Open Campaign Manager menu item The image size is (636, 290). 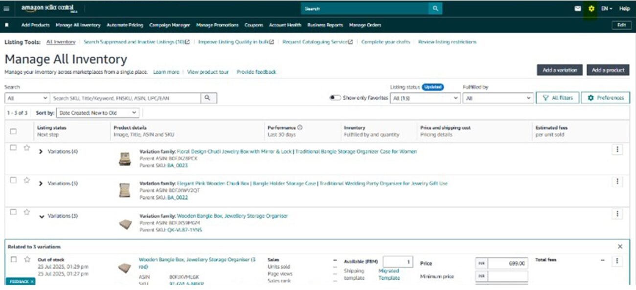pyautogui.click(x=169, y=25)
